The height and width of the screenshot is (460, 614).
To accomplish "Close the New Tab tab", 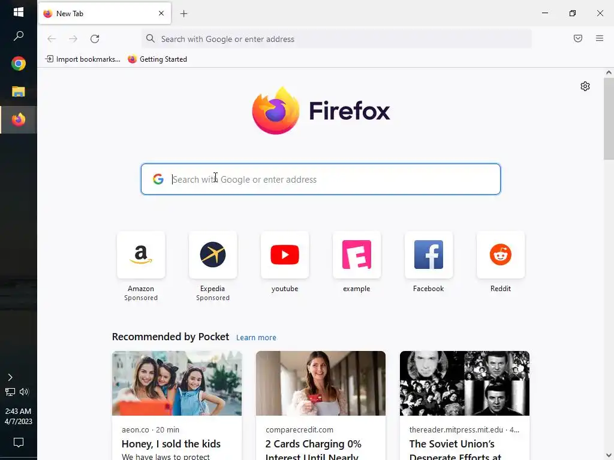I will [x=161, y=13].
